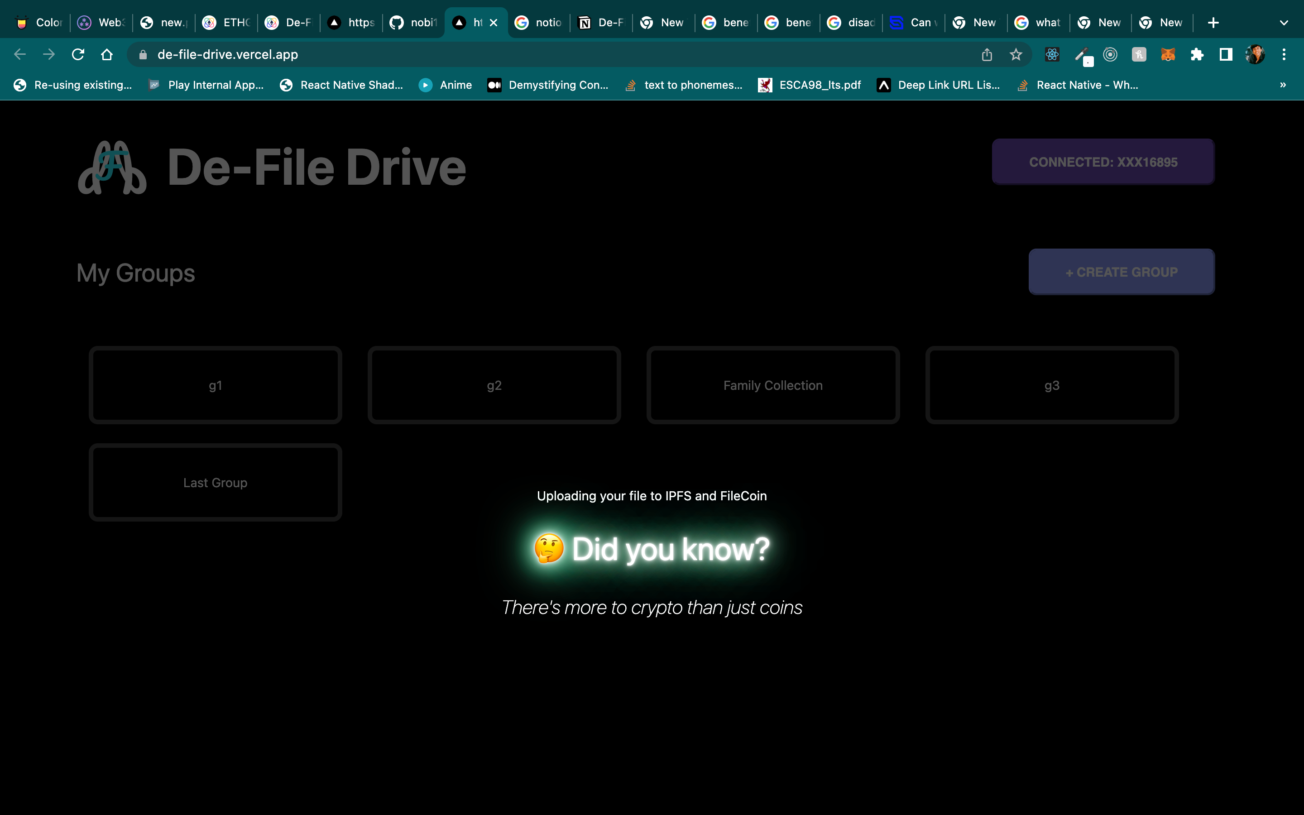
Task: Open the ESCA98_lts.pdf bookmark
Action: pyautogui.click(x=810, y=85)
